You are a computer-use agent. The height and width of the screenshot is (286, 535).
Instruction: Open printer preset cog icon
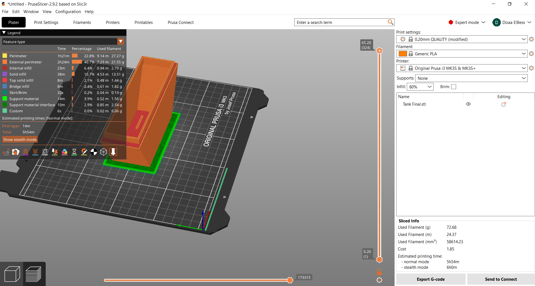(531, 68)
